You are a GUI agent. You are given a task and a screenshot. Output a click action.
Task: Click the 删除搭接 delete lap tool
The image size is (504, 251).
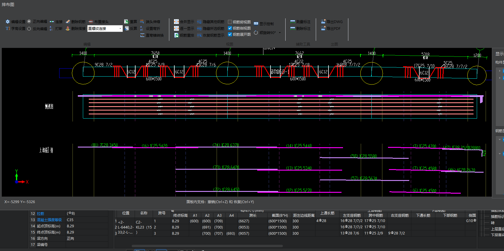pyautogui.click(x=75, y=29)
